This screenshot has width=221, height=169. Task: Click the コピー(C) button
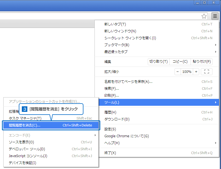(x=180, y=62)
